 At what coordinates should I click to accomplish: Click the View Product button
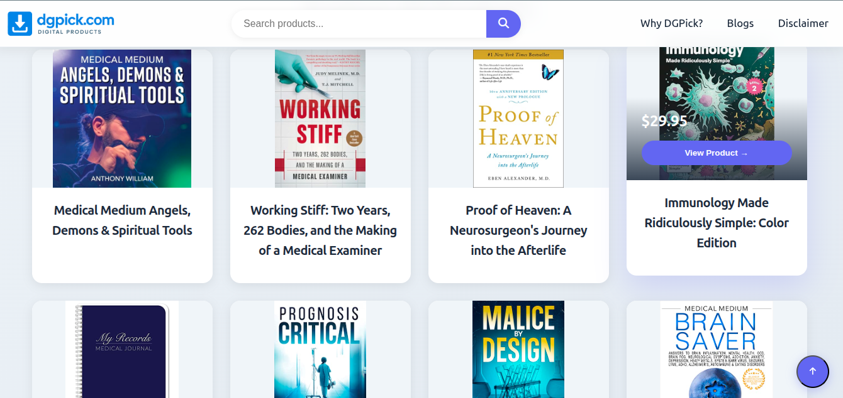click(x=717, y=153)
